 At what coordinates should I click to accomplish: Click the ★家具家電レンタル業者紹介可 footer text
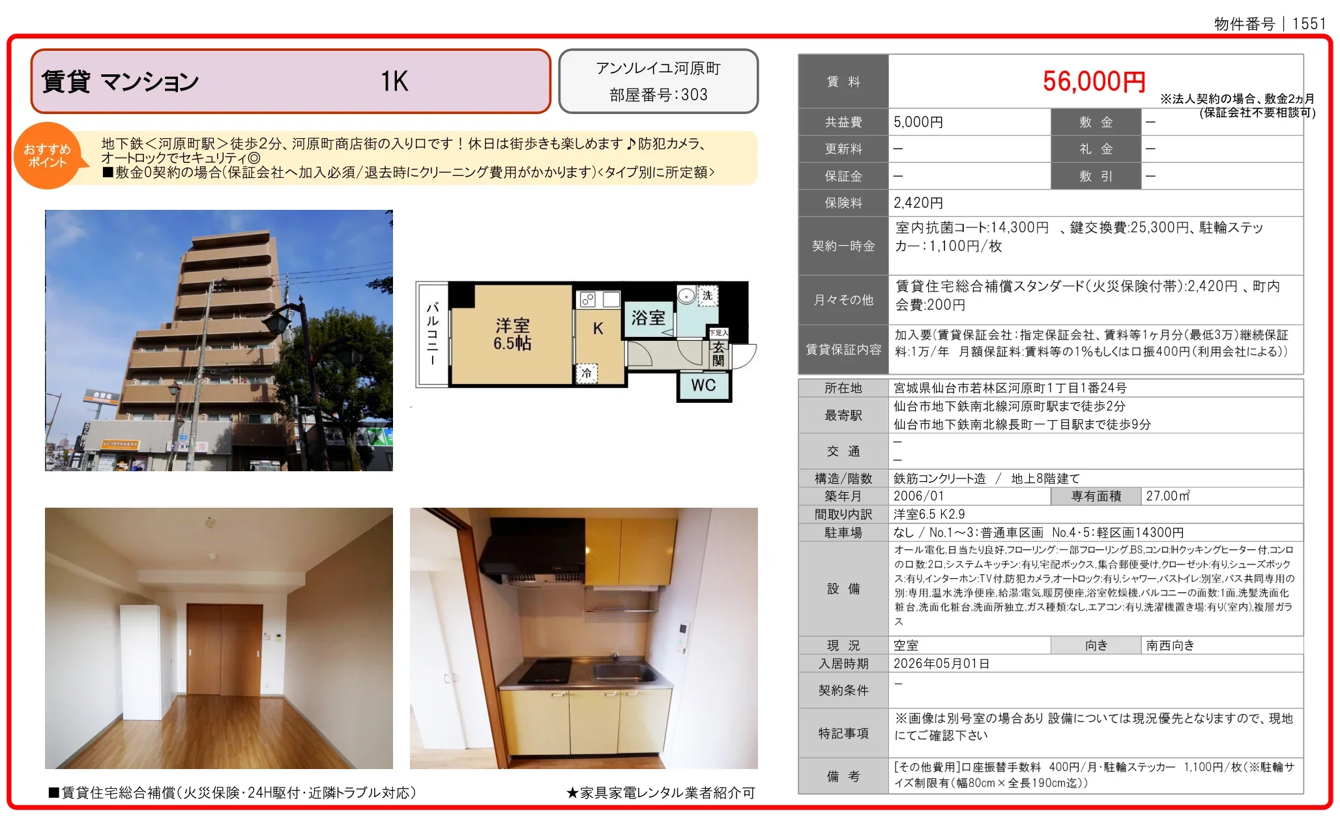click(x=661, y=793)
